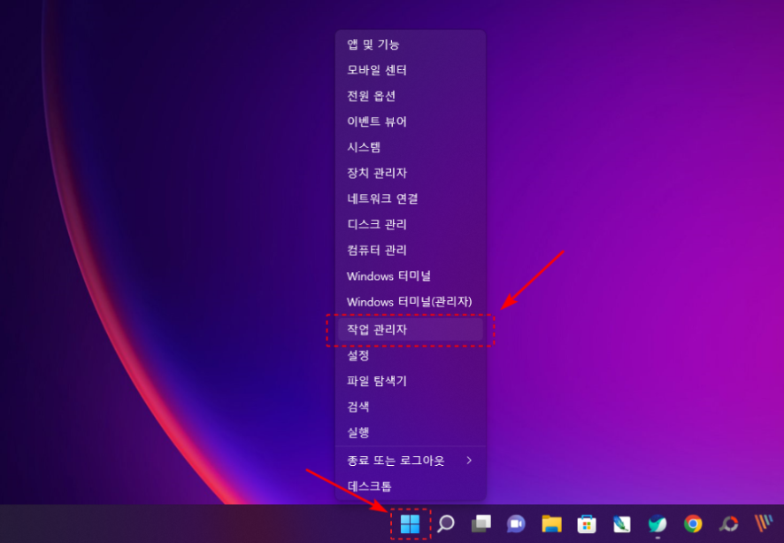
Task: Select 검색 in the menu
Action: click(x=411, y=407)
